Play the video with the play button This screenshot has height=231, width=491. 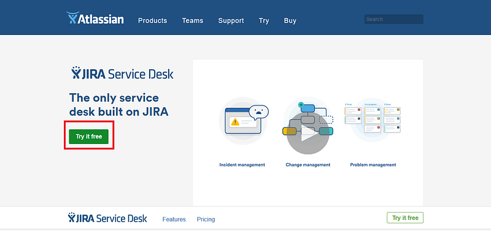[x=307, y=133]
